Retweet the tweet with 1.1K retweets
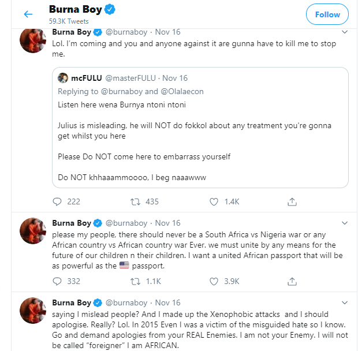This screenshot has width=358, height=351. pyautogui.click(x=135, y=281)
